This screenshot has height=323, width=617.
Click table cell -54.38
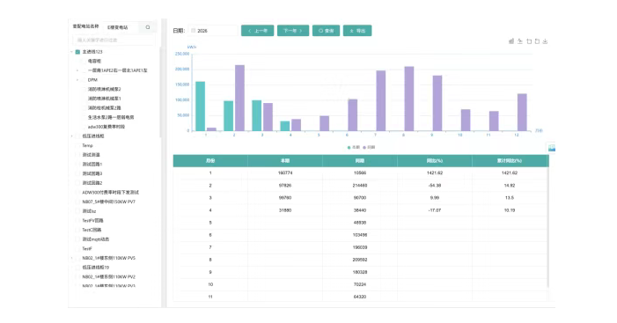(435, 186)
